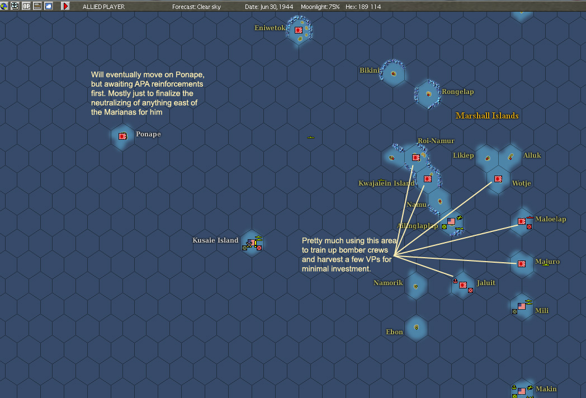Select the aircraft icon at Ailinglaplap
This screenshot has height=398, width=586.
click(459, 217)
